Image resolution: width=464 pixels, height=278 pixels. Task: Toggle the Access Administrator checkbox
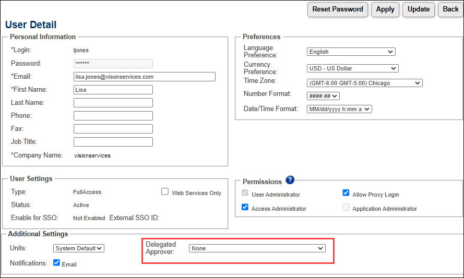[x=245, y=207]
